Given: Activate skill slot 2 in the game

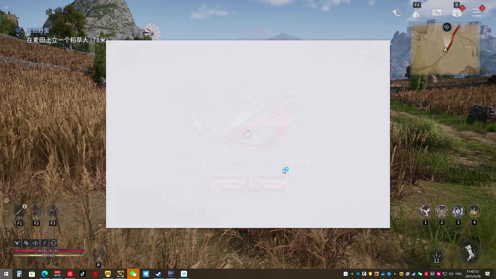Looking at the screenshot, I should [x=441, y=211].
